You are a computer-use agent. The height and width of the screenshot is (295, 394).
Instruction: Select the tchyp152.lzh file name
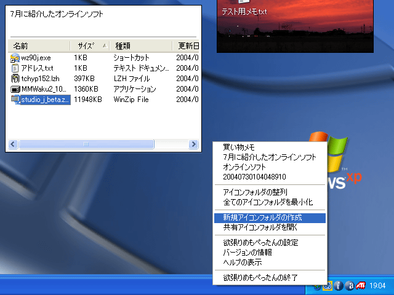point(40,79)
